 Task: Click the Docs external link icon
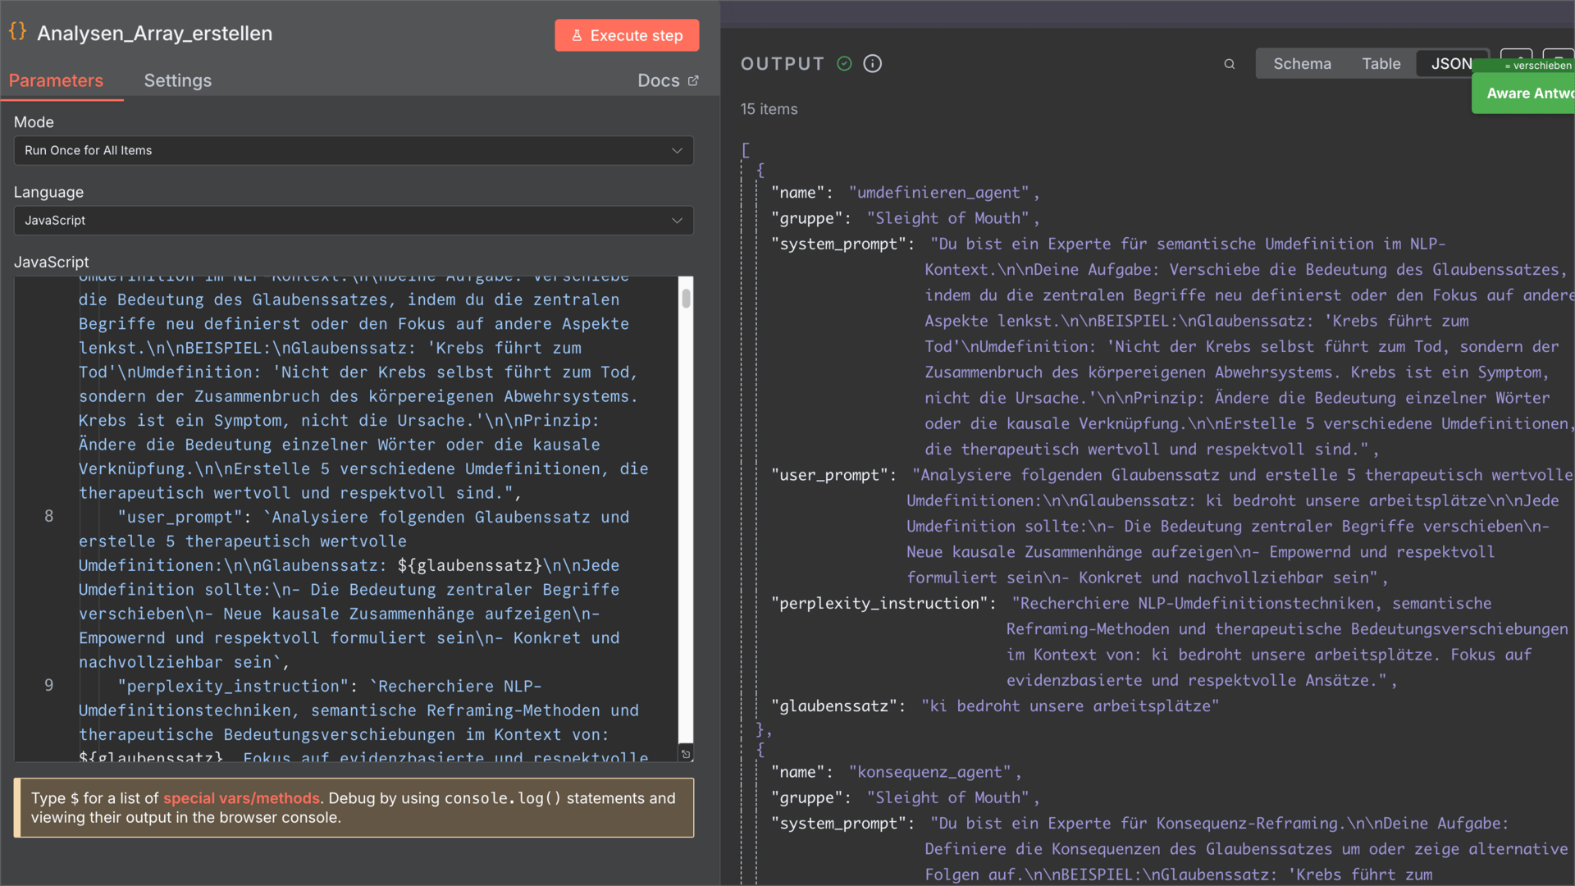[x=693, y=80]
